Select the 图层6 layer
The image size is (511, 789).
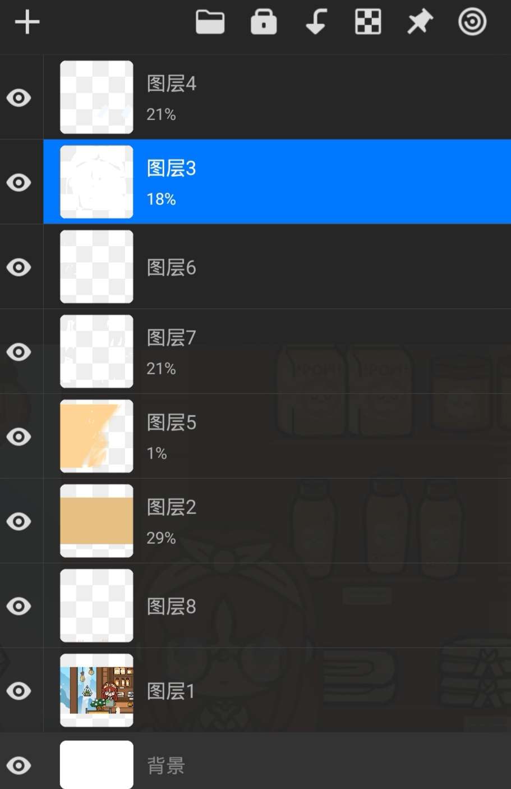pyautogui.click(x=172, y=268)
